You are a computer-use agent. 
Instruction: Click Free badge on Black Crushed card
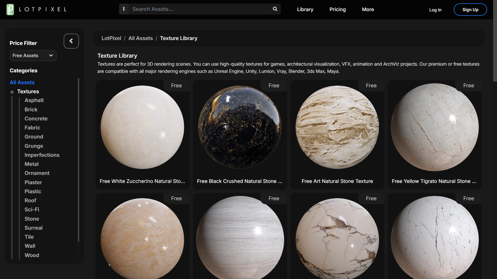274,86
